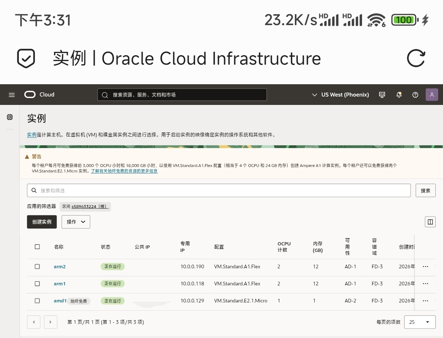Click private IP 10.0.0.190
443x338 pixels.
pyautogui.click(x=192, y=266)
